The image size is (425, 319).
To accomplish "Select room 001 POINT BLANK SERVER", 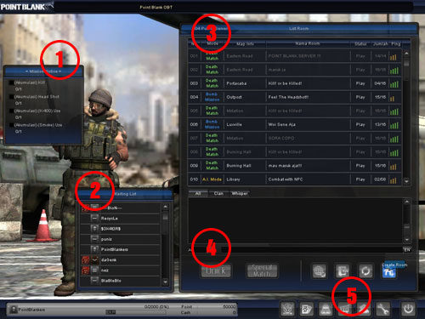I will [295, 56].
